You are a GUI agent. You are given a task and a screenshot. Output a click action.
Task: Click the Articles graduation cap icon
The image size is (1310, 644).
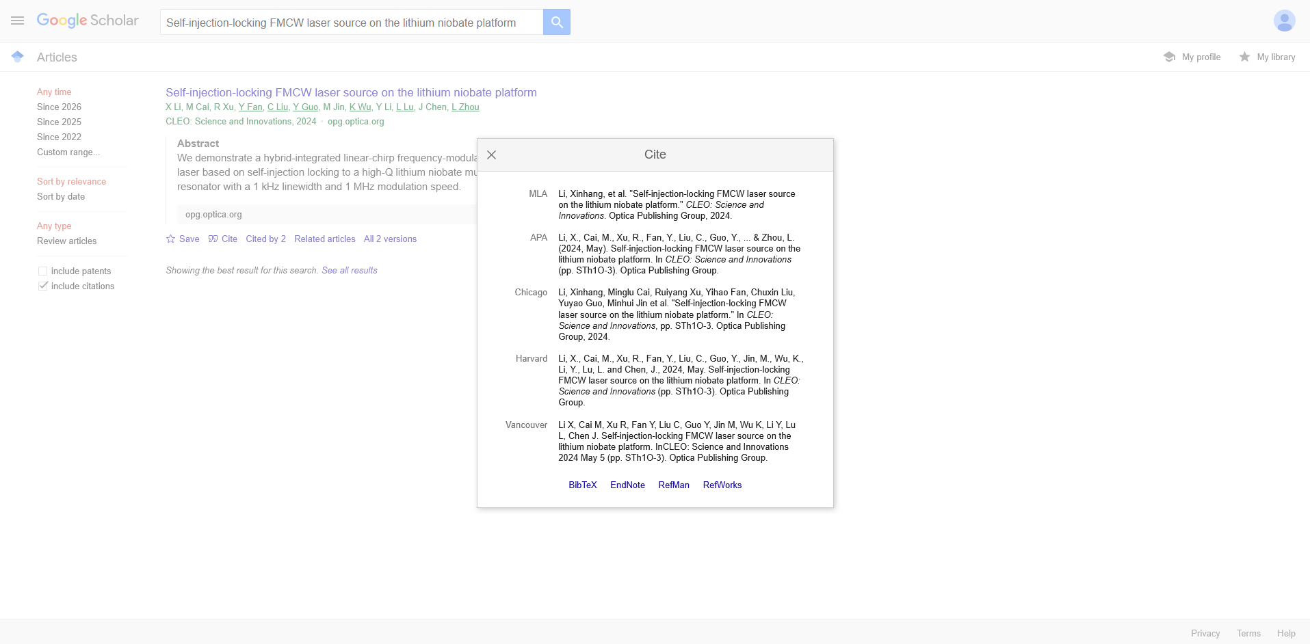click(x=18, y=57)
